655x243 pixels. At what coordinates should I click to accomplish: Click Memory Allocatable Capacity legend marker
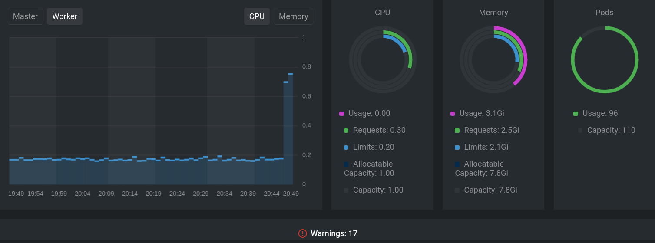coord(457,164)
